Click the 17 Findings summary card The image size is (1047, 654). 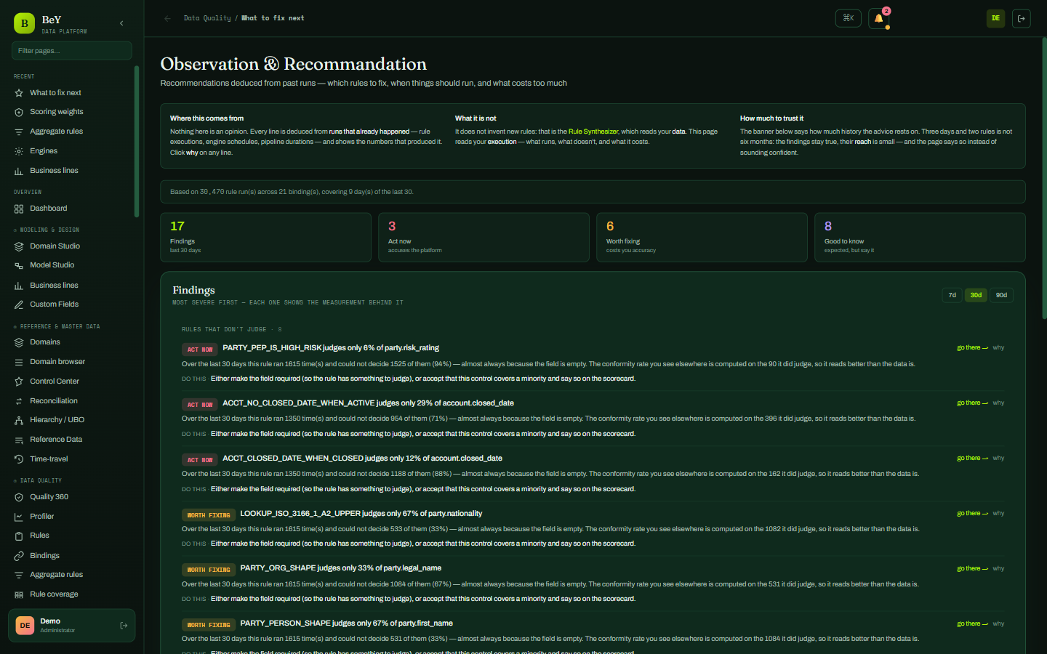265,238
